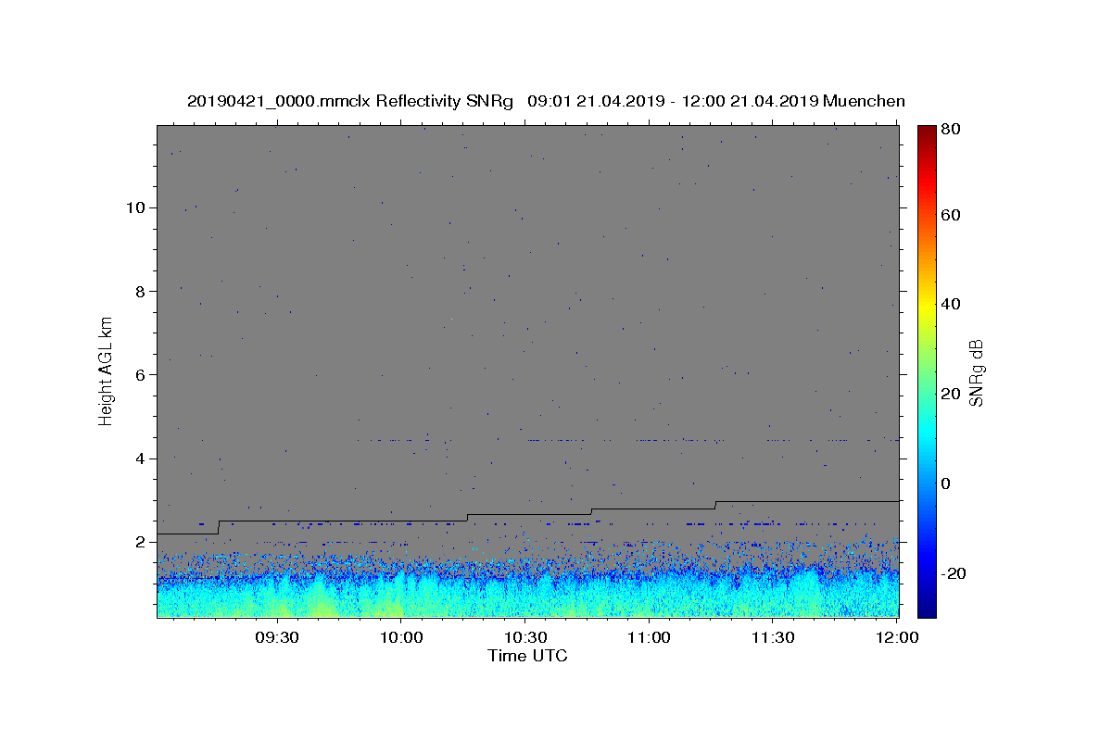Image resolution: width=1112 pixels, height=741 pixels.
Task: Click the colorbar value 60
Action: [950, 215]
